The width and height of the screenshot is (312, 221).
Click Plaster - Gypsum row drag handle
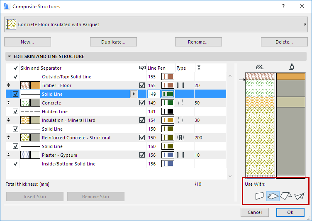click(8, 155)
